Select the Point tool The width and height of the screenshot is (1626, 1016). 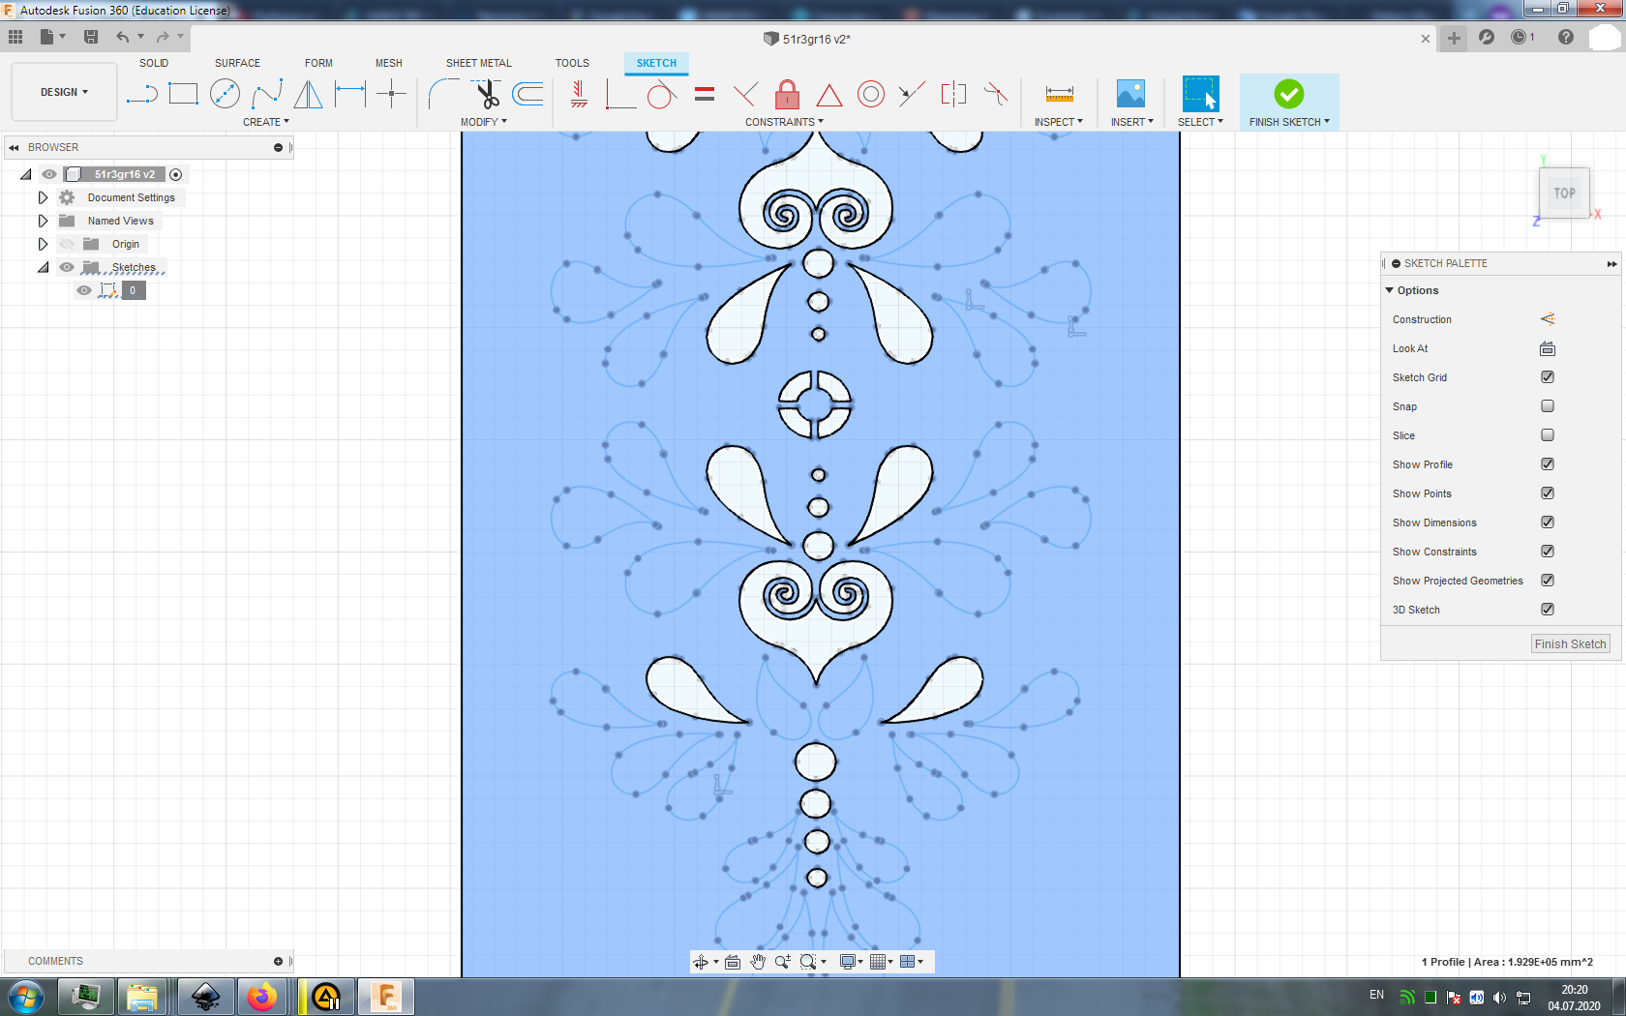pyautogui.click(x=391, y=94)
